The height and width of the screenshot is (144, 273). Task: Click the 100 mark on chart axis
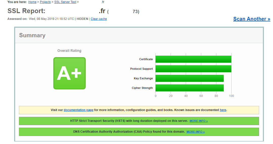[231, 96]
